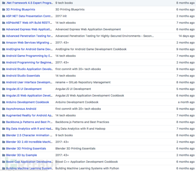
Task: Open Android Game Programming by E... folder
Action: pyautogui.click(x=29, y=56)
